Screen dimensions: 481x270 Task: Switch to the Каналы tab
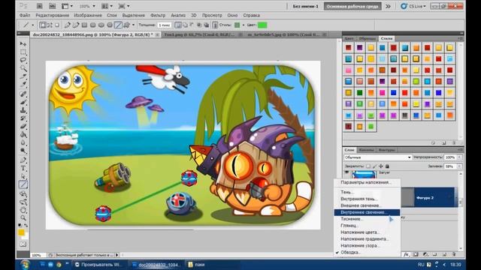(366, 150)
